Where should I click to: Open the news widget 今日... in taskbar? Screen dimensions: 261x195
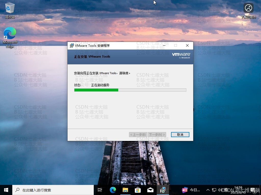click(191, 190)
